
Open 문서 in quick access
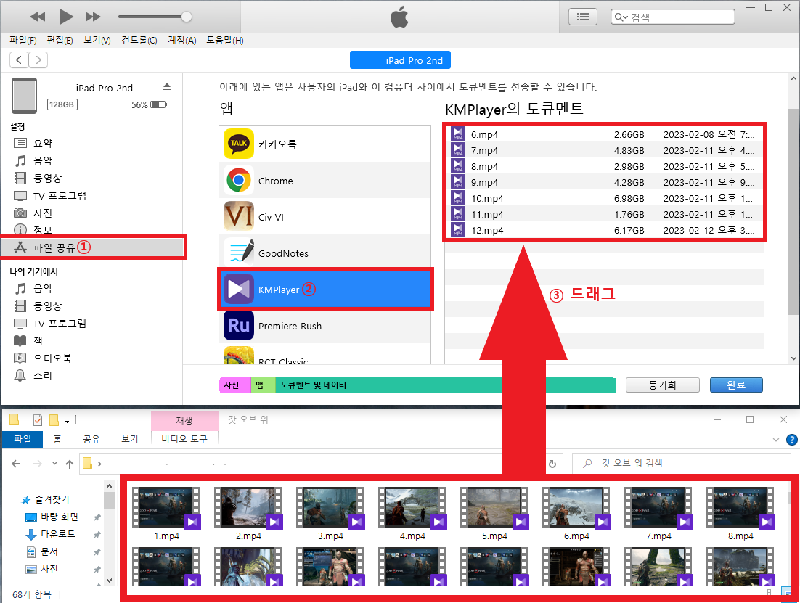coord(49,551)
